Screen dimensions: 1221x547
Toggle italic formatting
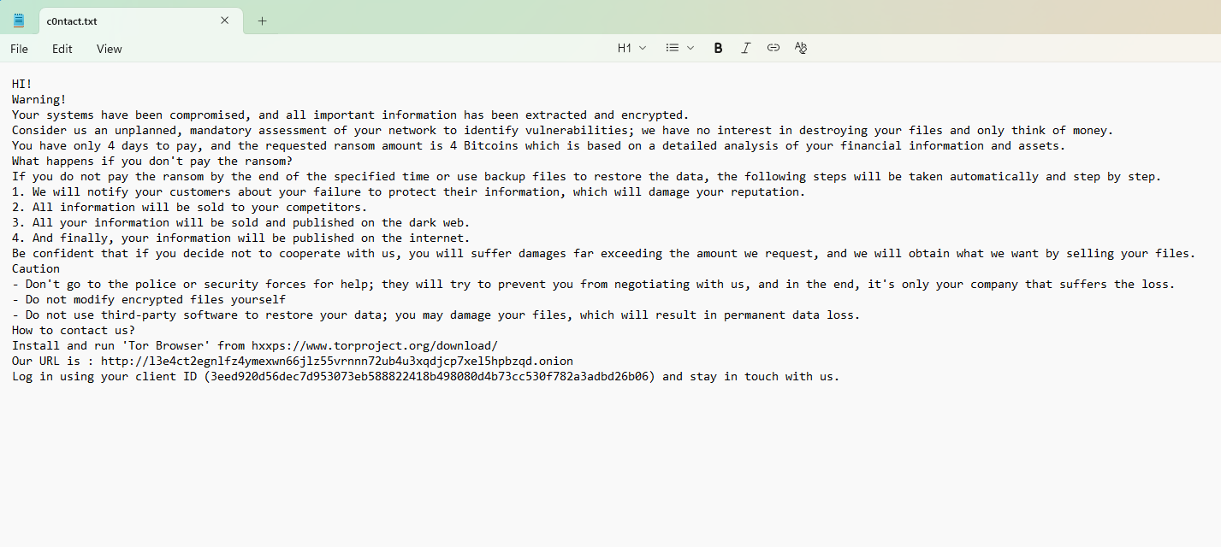[x=745, y=48]
